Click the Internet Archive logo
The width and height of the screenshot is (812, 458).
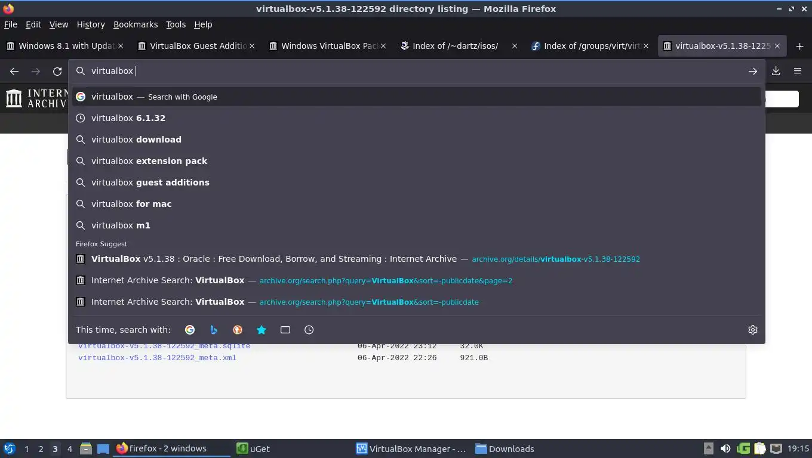click(37, 98)
